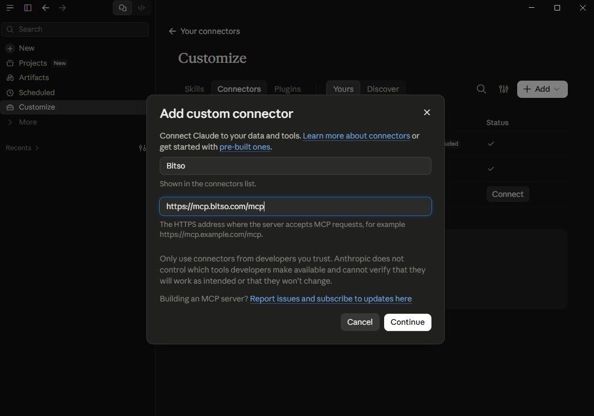The image size is (594, 416).
Task: Open the pre-built ones link
Action: click(x=245, y=147)
